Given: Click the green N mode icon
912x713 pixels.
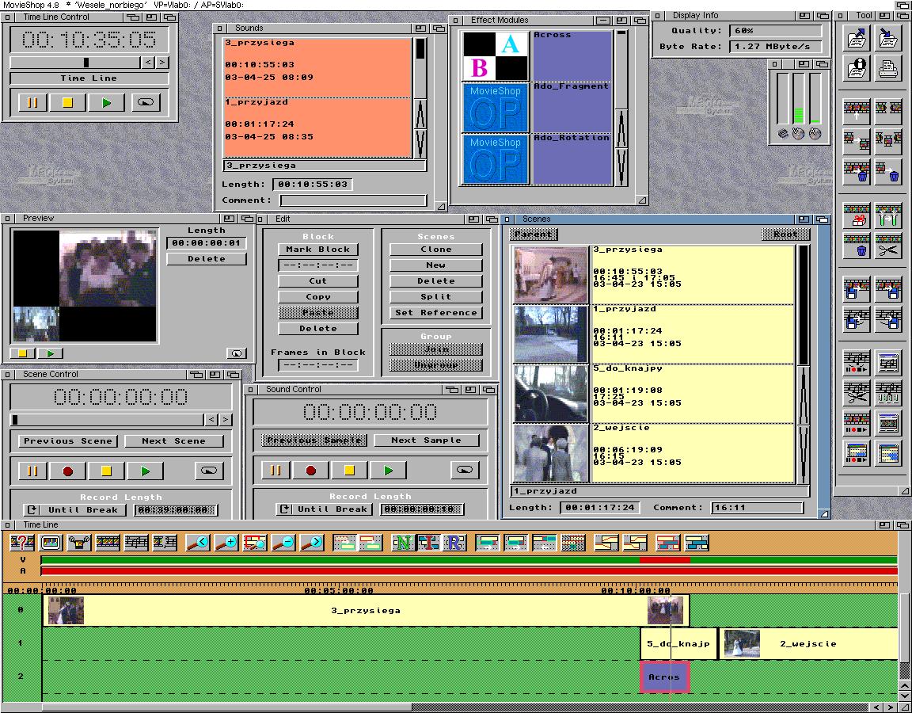Looking at the screenshot, I should pyautogui.click(x=402, y=543).
